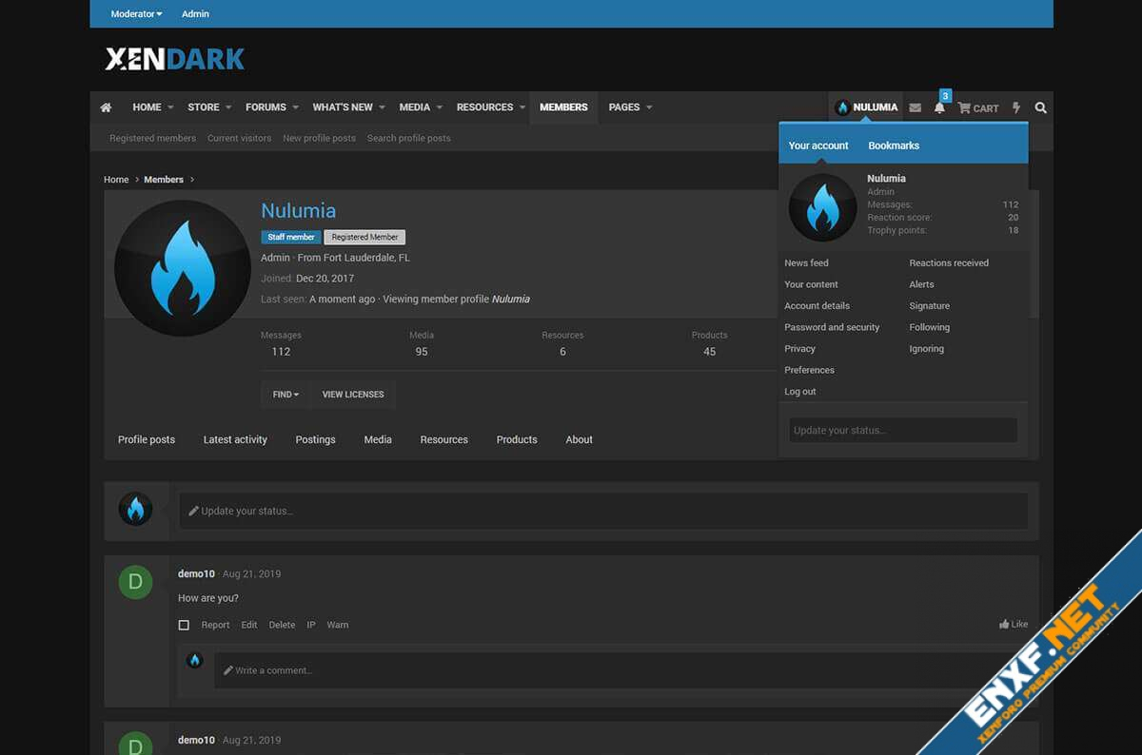Expand the Media menu arrow
1142x755 pixels.
(439, 107)
